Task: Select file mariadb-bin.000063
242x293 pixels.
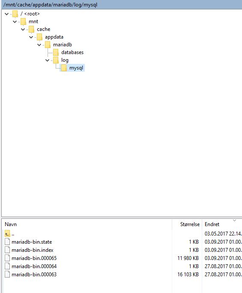Action: pyautogui.click(x=34, y=274)
